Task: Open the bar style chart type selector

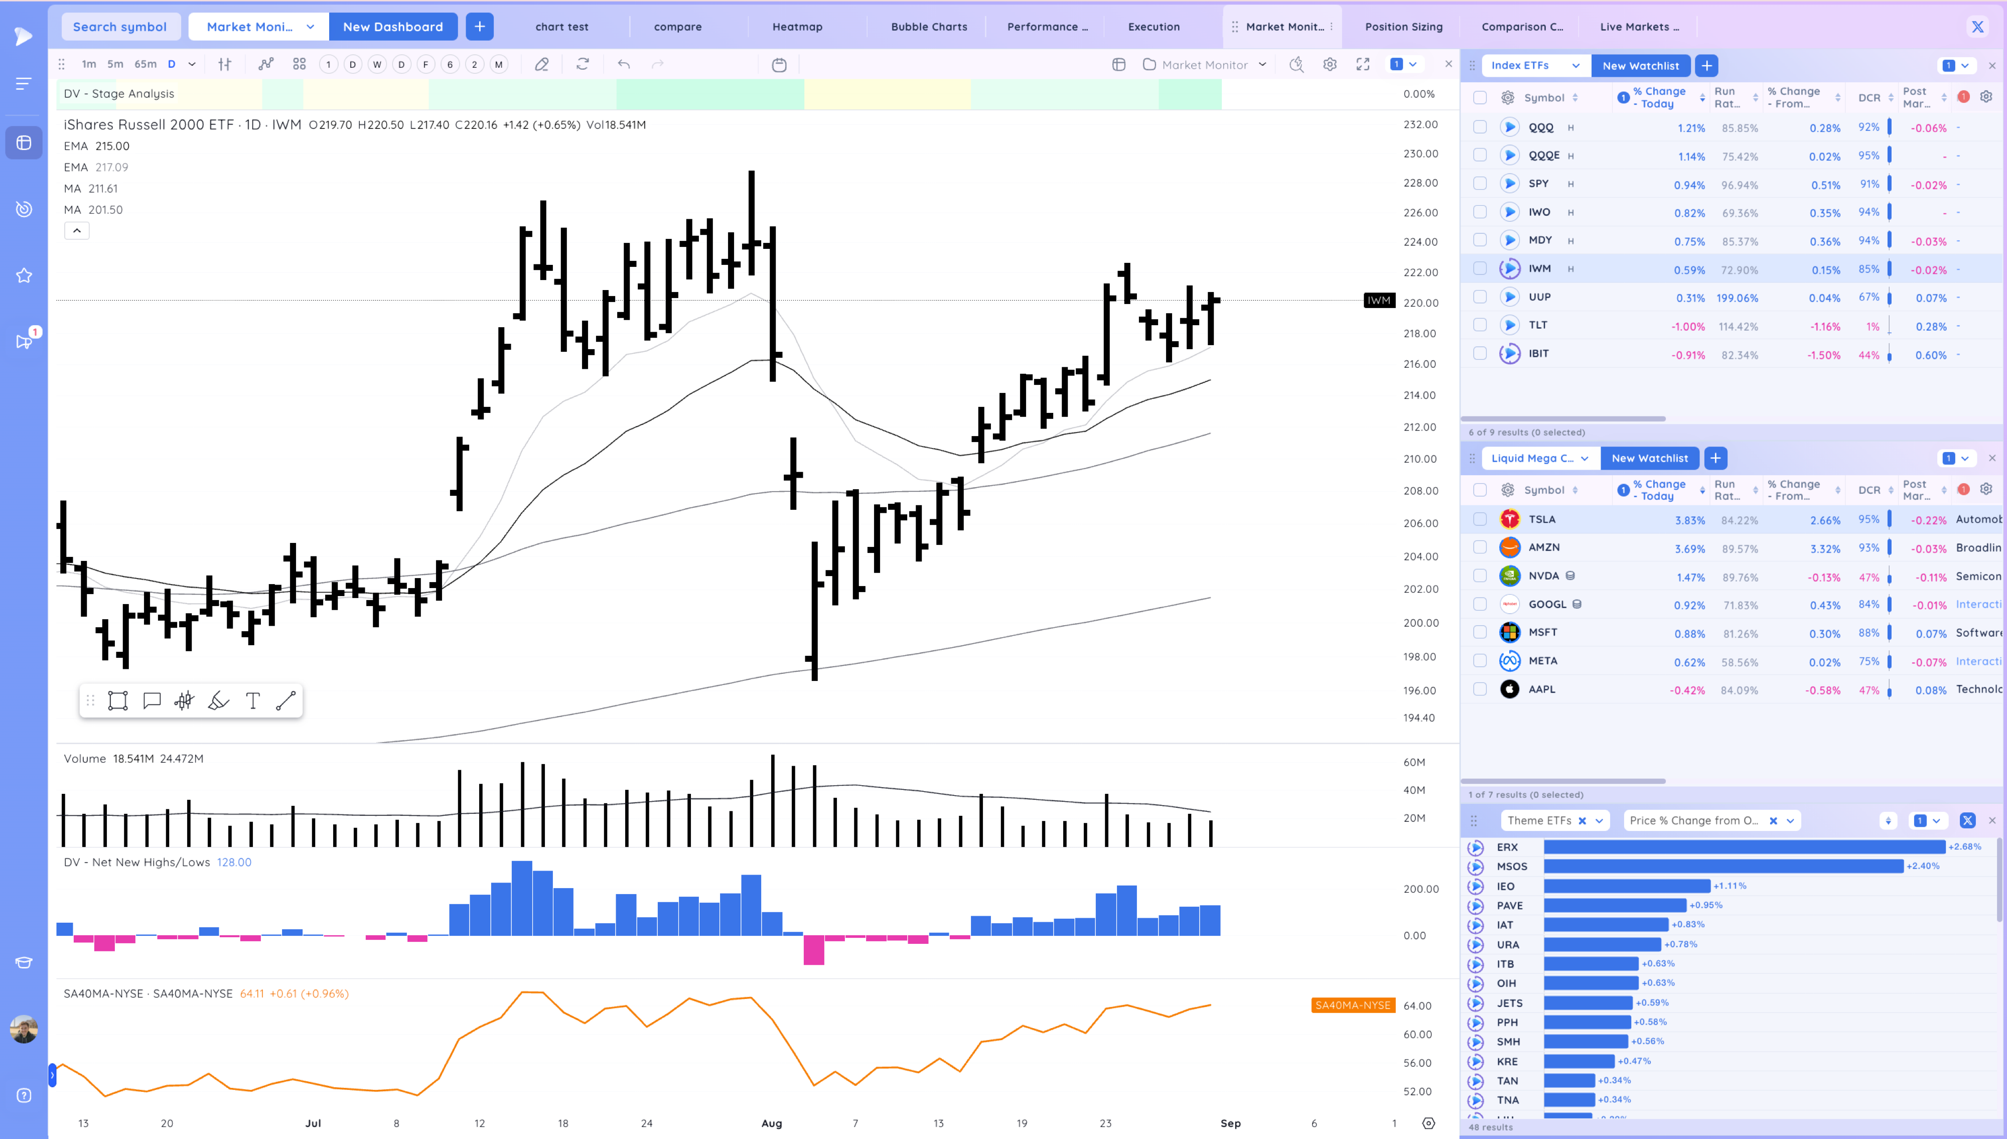Action: coord(224,64)
